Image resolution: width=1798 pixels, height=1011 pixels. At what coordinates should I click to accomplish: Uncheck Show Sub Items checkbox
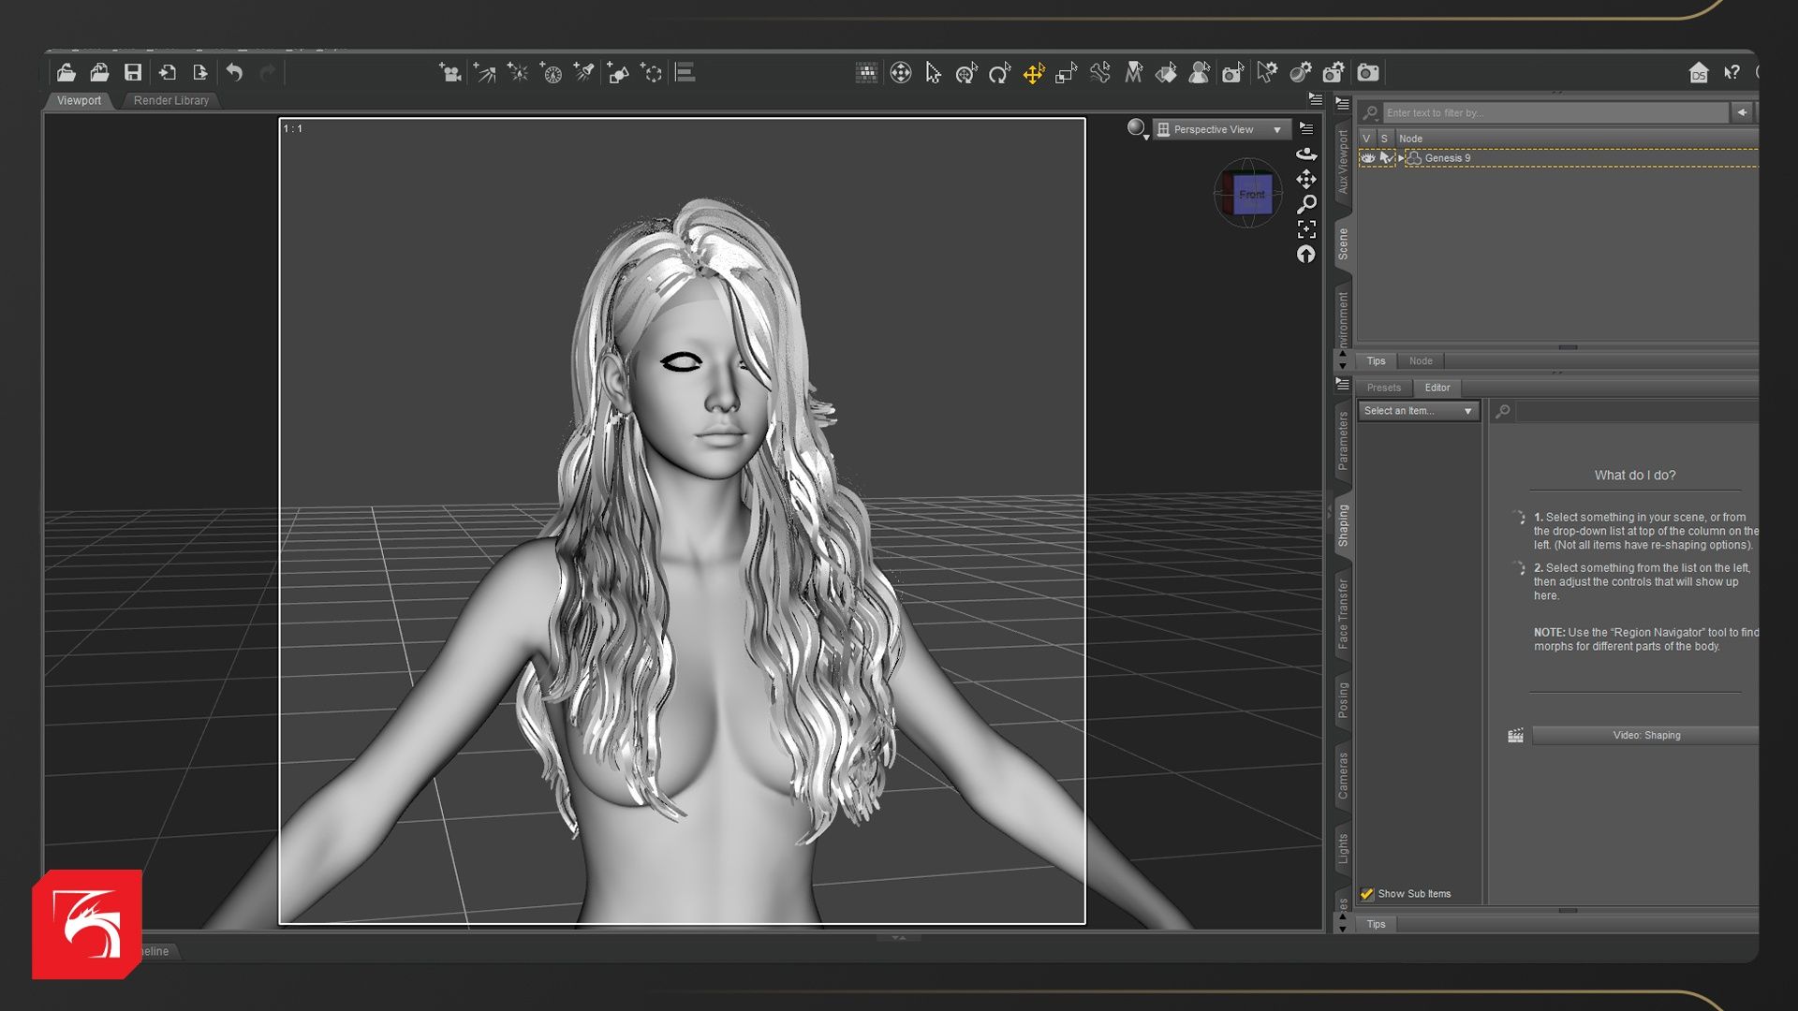coord(1367,894)
